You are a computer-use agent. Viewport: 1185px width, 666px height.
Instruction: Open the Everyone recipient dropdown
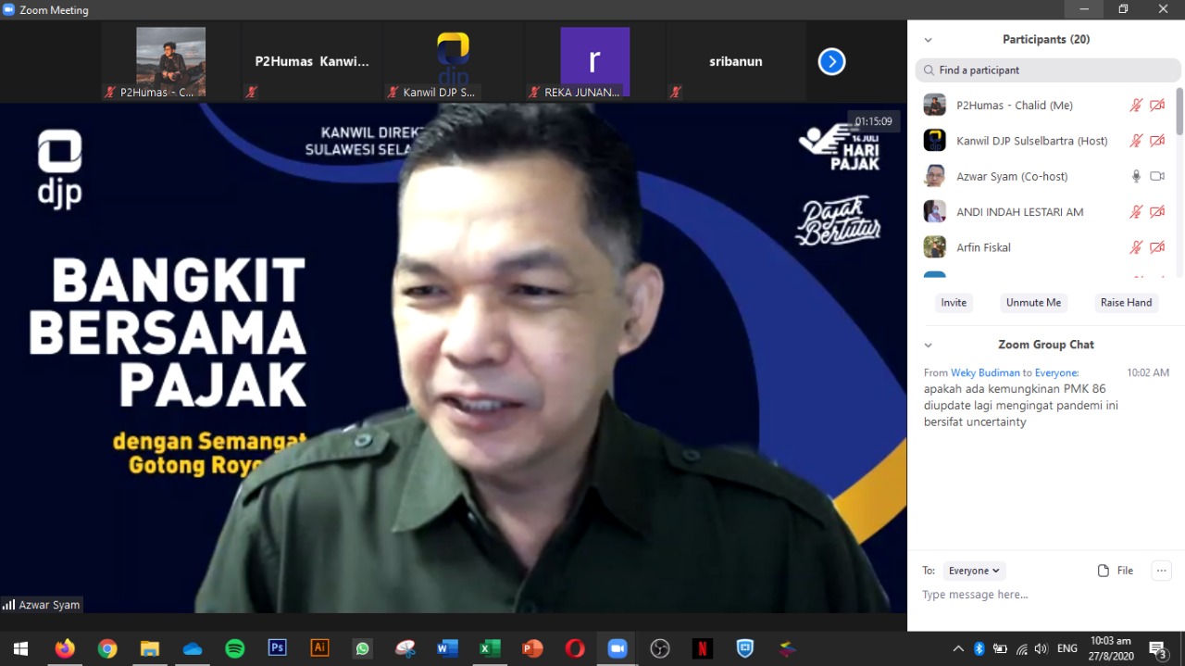(x=974, y=571)
